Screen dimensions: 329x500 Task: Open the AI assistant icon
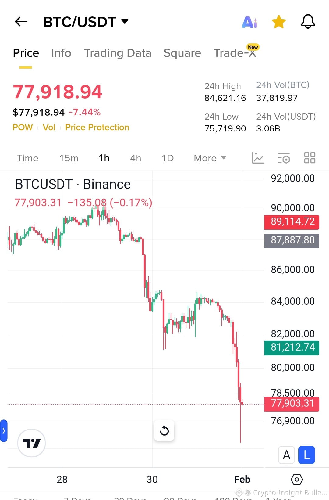pos(250,22)
